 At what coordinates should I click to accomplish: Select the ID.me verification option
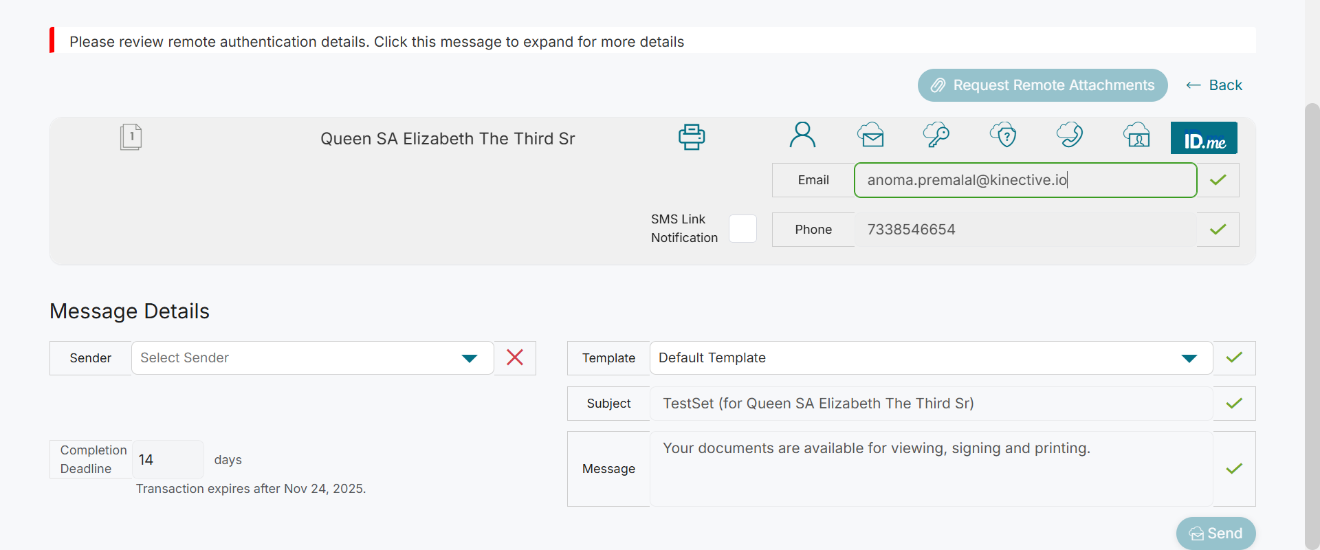point(1204,138)
